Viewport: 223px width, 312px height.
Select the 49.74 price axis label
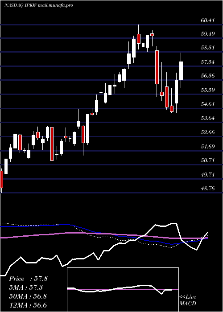pyautogui.click(x=208, y=175)
